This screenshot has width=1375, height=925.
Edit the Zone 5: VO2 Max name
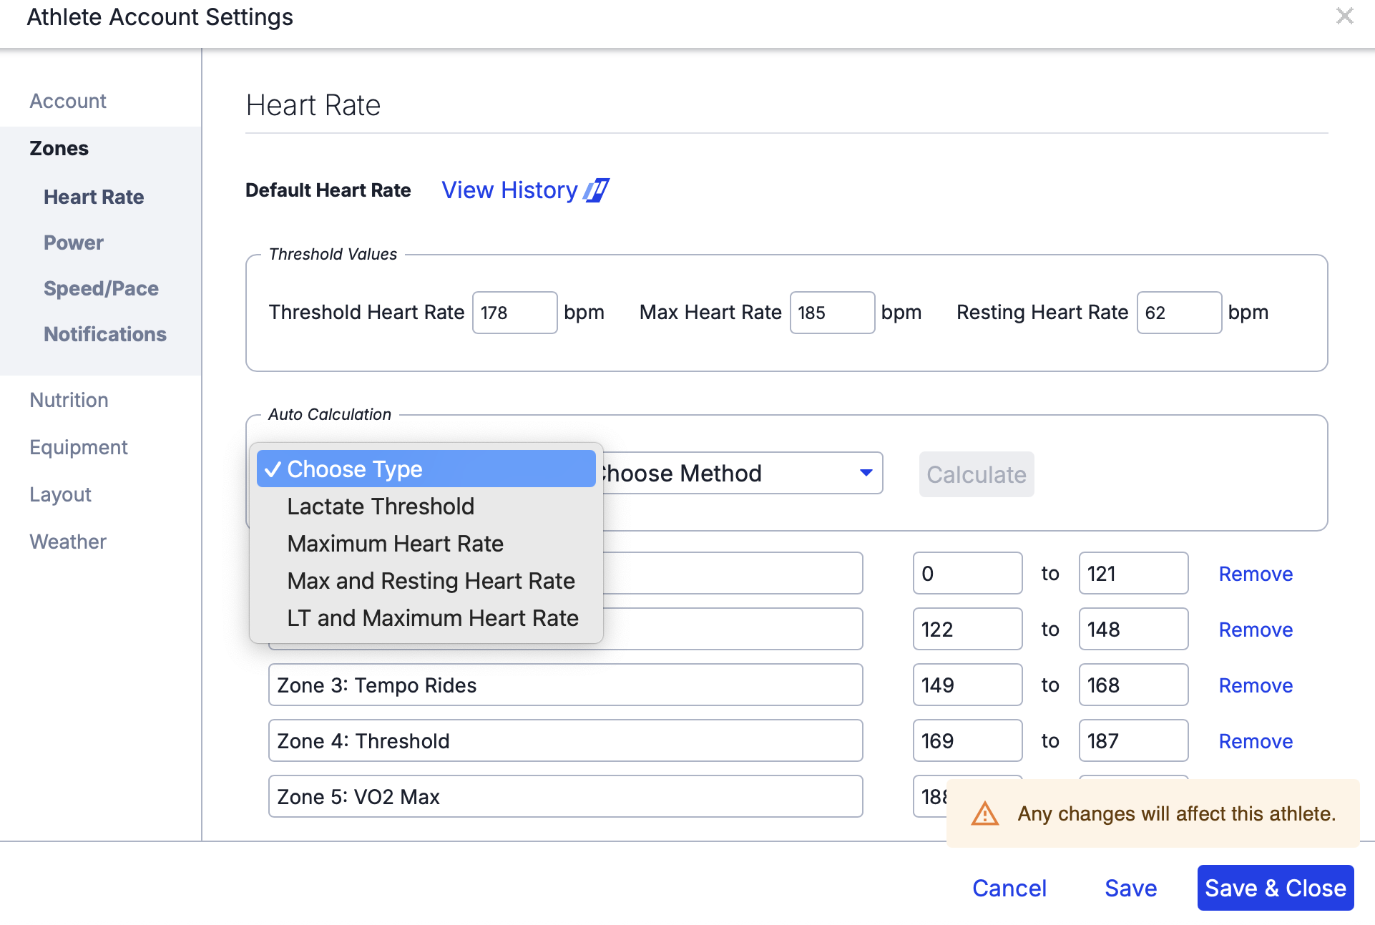click(x=565, y=796)
